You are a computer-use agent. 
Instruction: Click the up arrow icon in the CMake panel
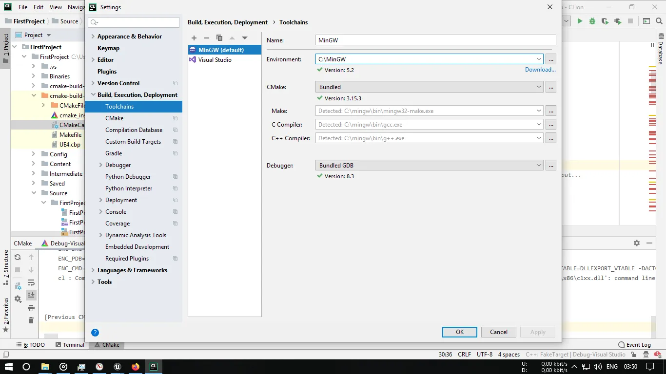31,257
